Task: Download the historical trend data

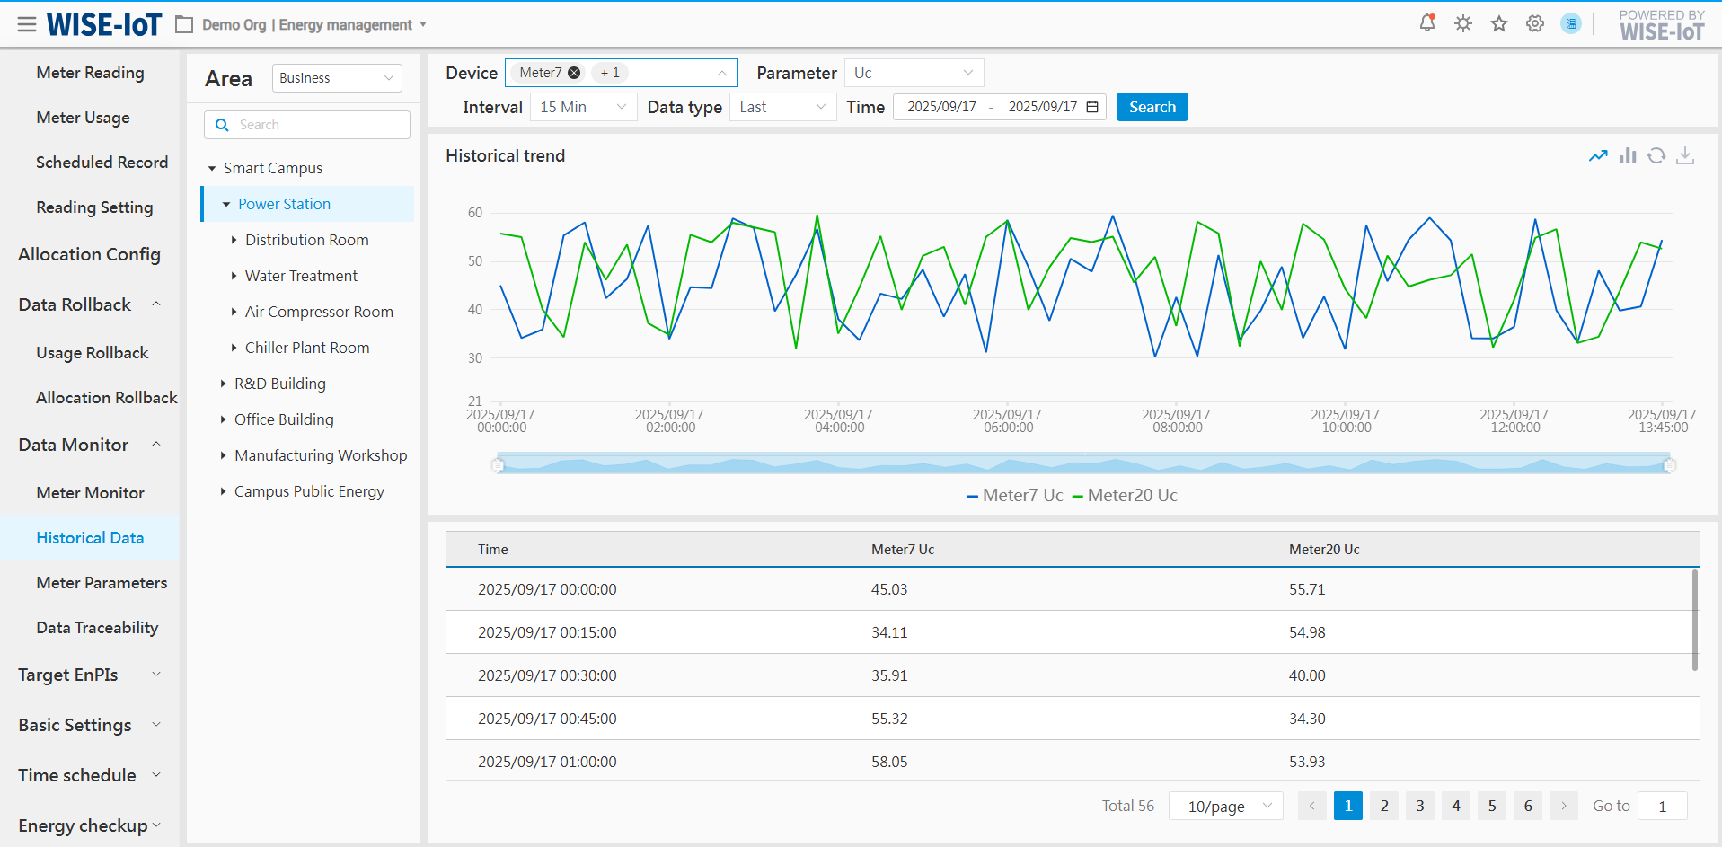Action: tap(1685, 156)
